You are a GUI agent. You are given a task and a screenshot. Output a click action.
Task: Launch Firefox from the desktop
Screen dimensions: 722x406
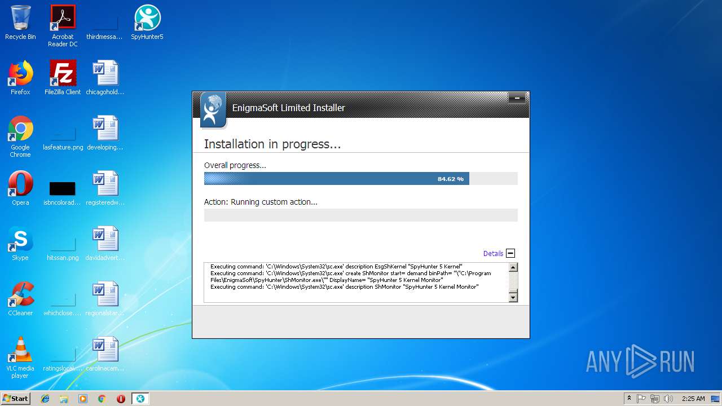pyautogui.click(x=20, y=78)
